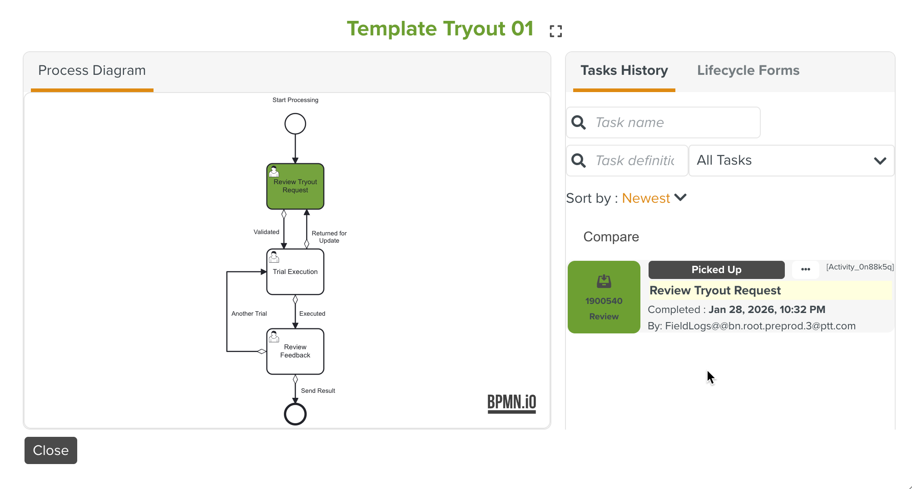Select the Trial Execution task node
The width and height of the screenshot is (912, 489).
point(295,272)
